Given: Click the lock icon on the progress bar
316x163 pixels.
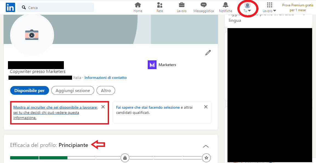Looking at the screenshot, I should (125, 158).
